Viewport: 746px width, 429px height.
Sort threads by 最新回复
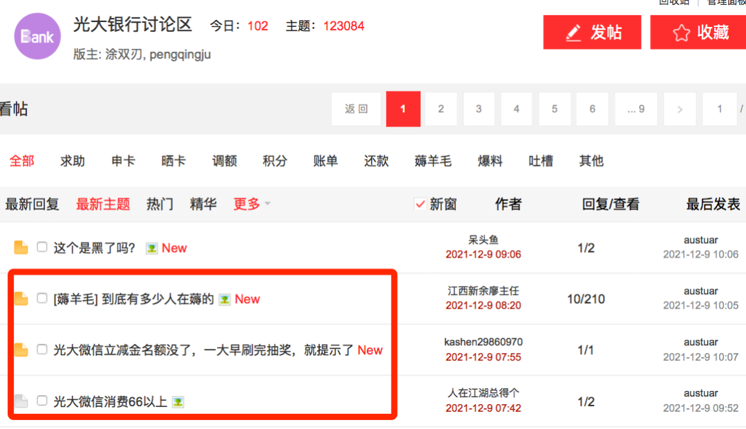coord(32,204)
